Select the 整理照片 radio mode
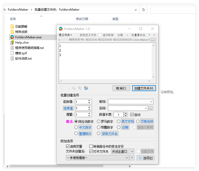This screenshot has width=199, height=171. click(x=76, y=133)
